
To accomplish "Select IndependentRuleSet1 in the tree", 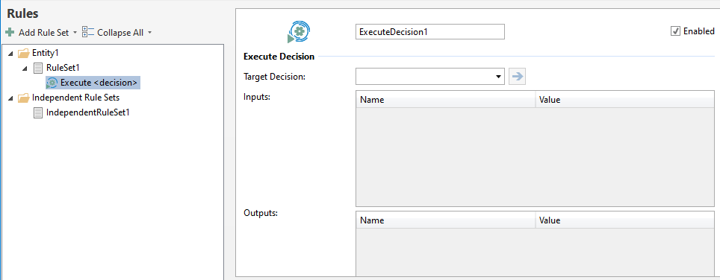I will pyautogui.click(x=87, y=112).
